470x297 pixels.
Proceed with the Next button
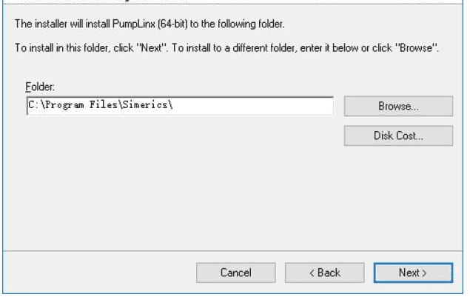(413, 273)
